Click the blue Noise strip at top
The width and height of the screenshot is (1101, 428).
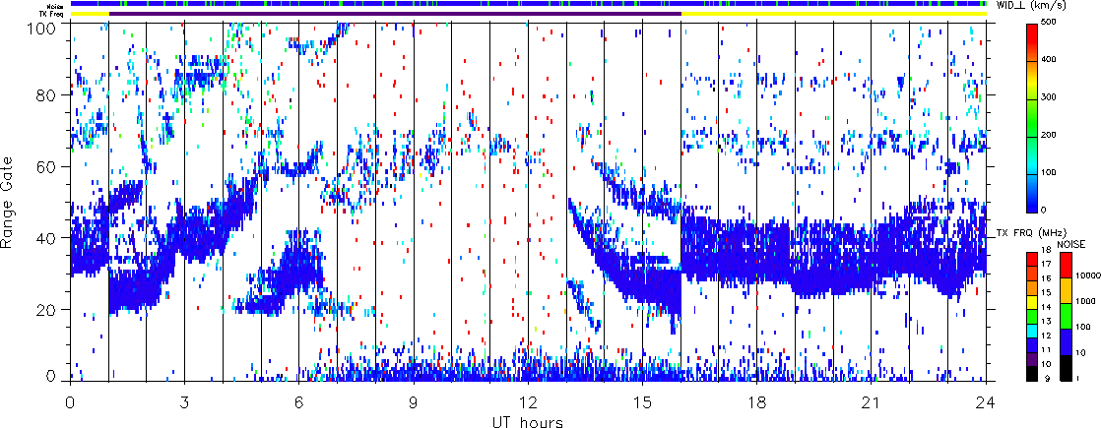[x=528, y=4]
